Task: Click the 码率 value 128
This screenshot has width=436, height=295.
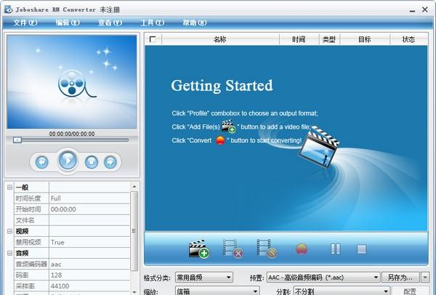Action: pos(89,275)
